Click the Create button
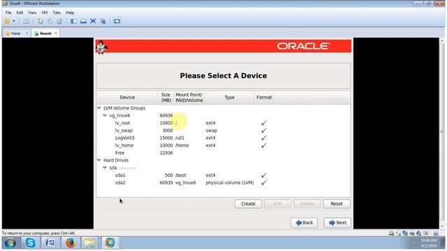The height and width of the screenshot is (251, 447). coord(248,204)
